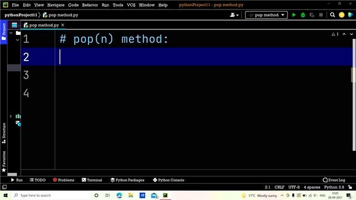Toggle tool window bars icon in status bar
This screenshot has width=356, height=200.
[x=4, y=187]
